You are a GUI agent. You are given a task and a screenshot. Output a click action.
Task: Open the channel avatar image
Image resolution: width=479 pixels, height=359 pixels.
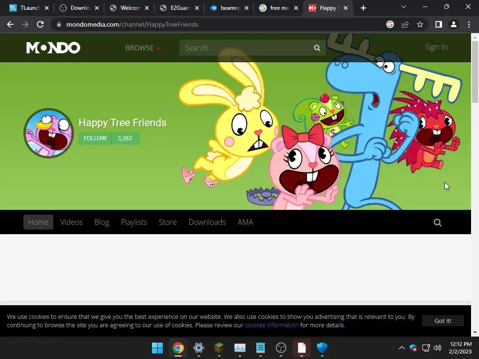(49, 133)
